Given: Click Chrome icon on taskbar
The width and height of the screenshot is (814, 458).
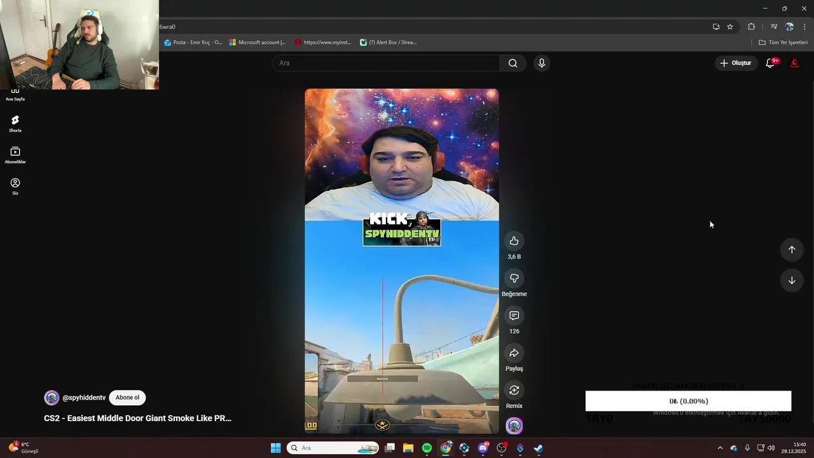Looking at the screenshot, I should (446, 448).
